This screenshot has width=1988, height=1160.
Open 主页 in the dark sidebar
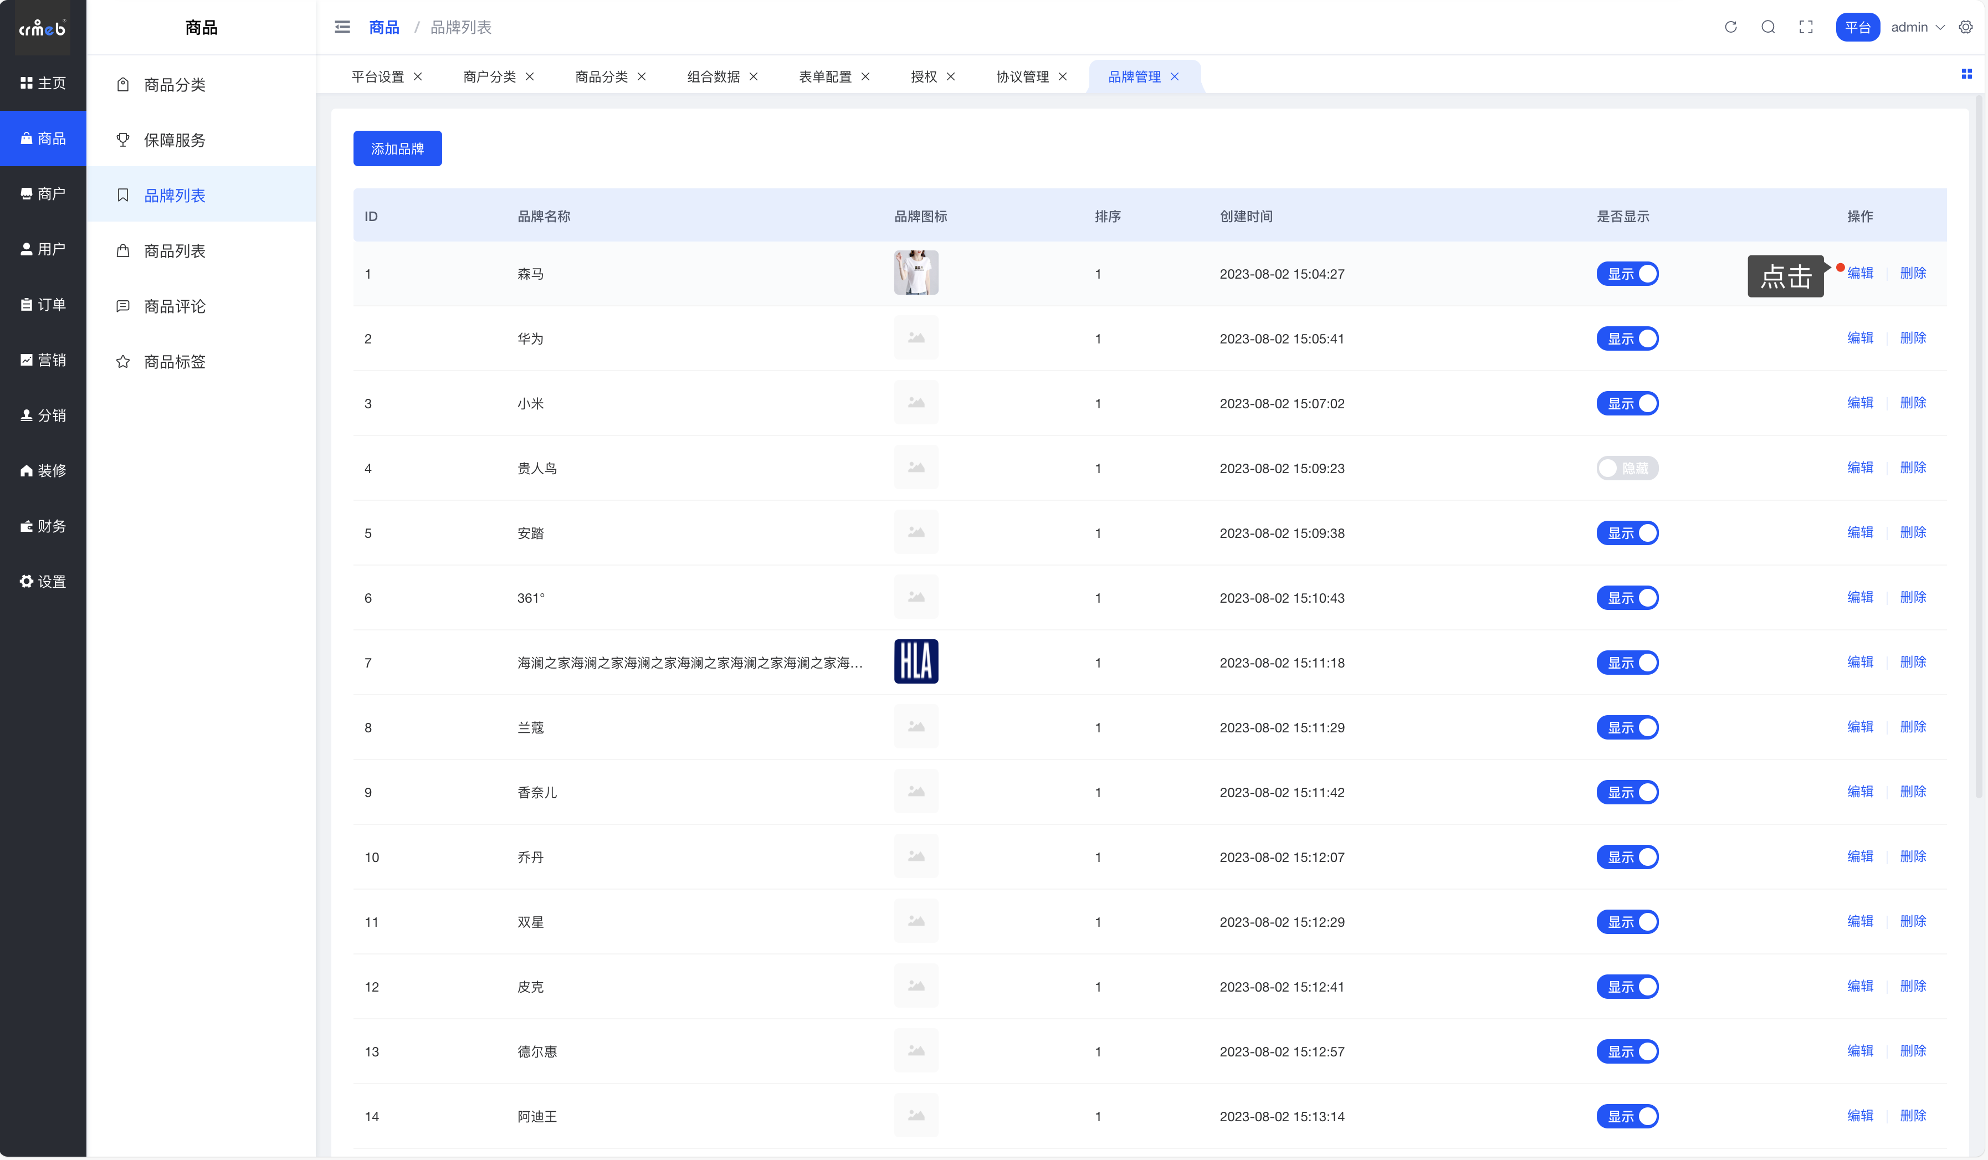[43, 83]
